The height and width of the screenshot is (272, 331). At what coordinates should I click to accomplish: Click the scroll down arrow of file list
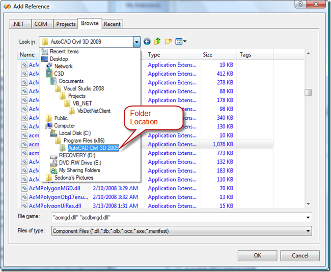click(308, 204)
